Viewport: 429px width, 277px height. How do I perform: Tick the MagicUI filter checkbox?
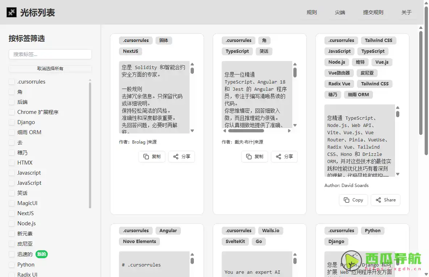pyautogui.click(x=12, y=203)
